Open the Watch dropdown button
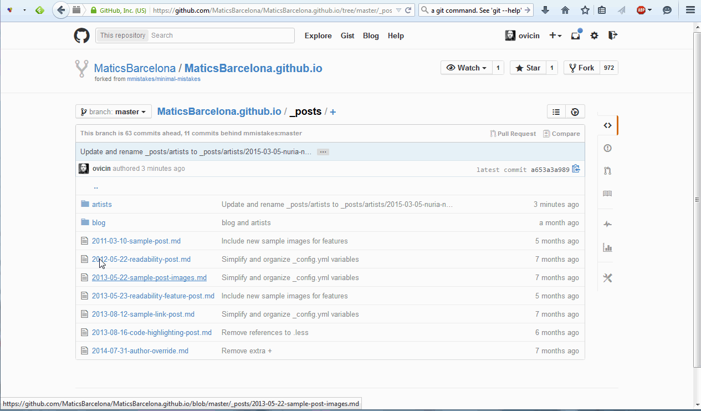Screen dimensions: 701x411 466,68
